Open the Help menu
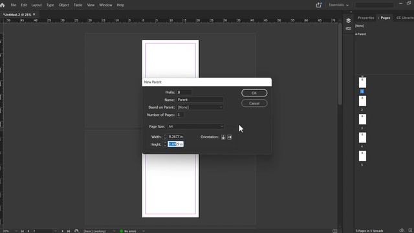 120,5
